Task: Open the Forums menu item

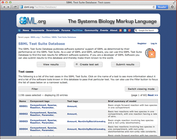Action: point(66,30)
